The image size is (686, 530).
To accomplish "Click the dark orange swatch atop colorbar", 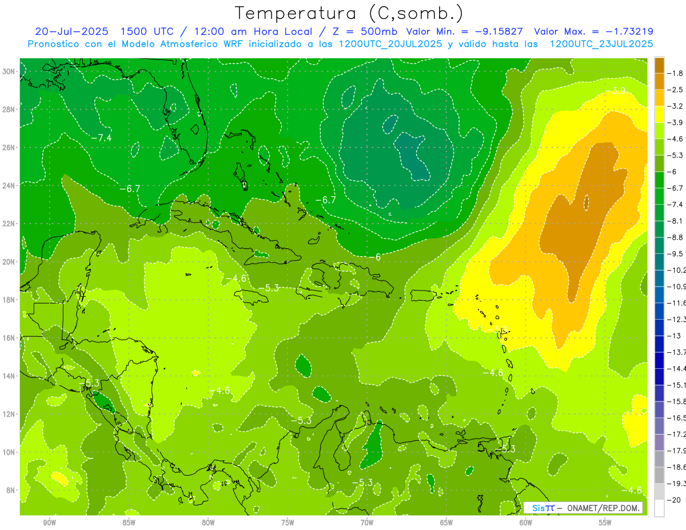I will coord(659,65).
